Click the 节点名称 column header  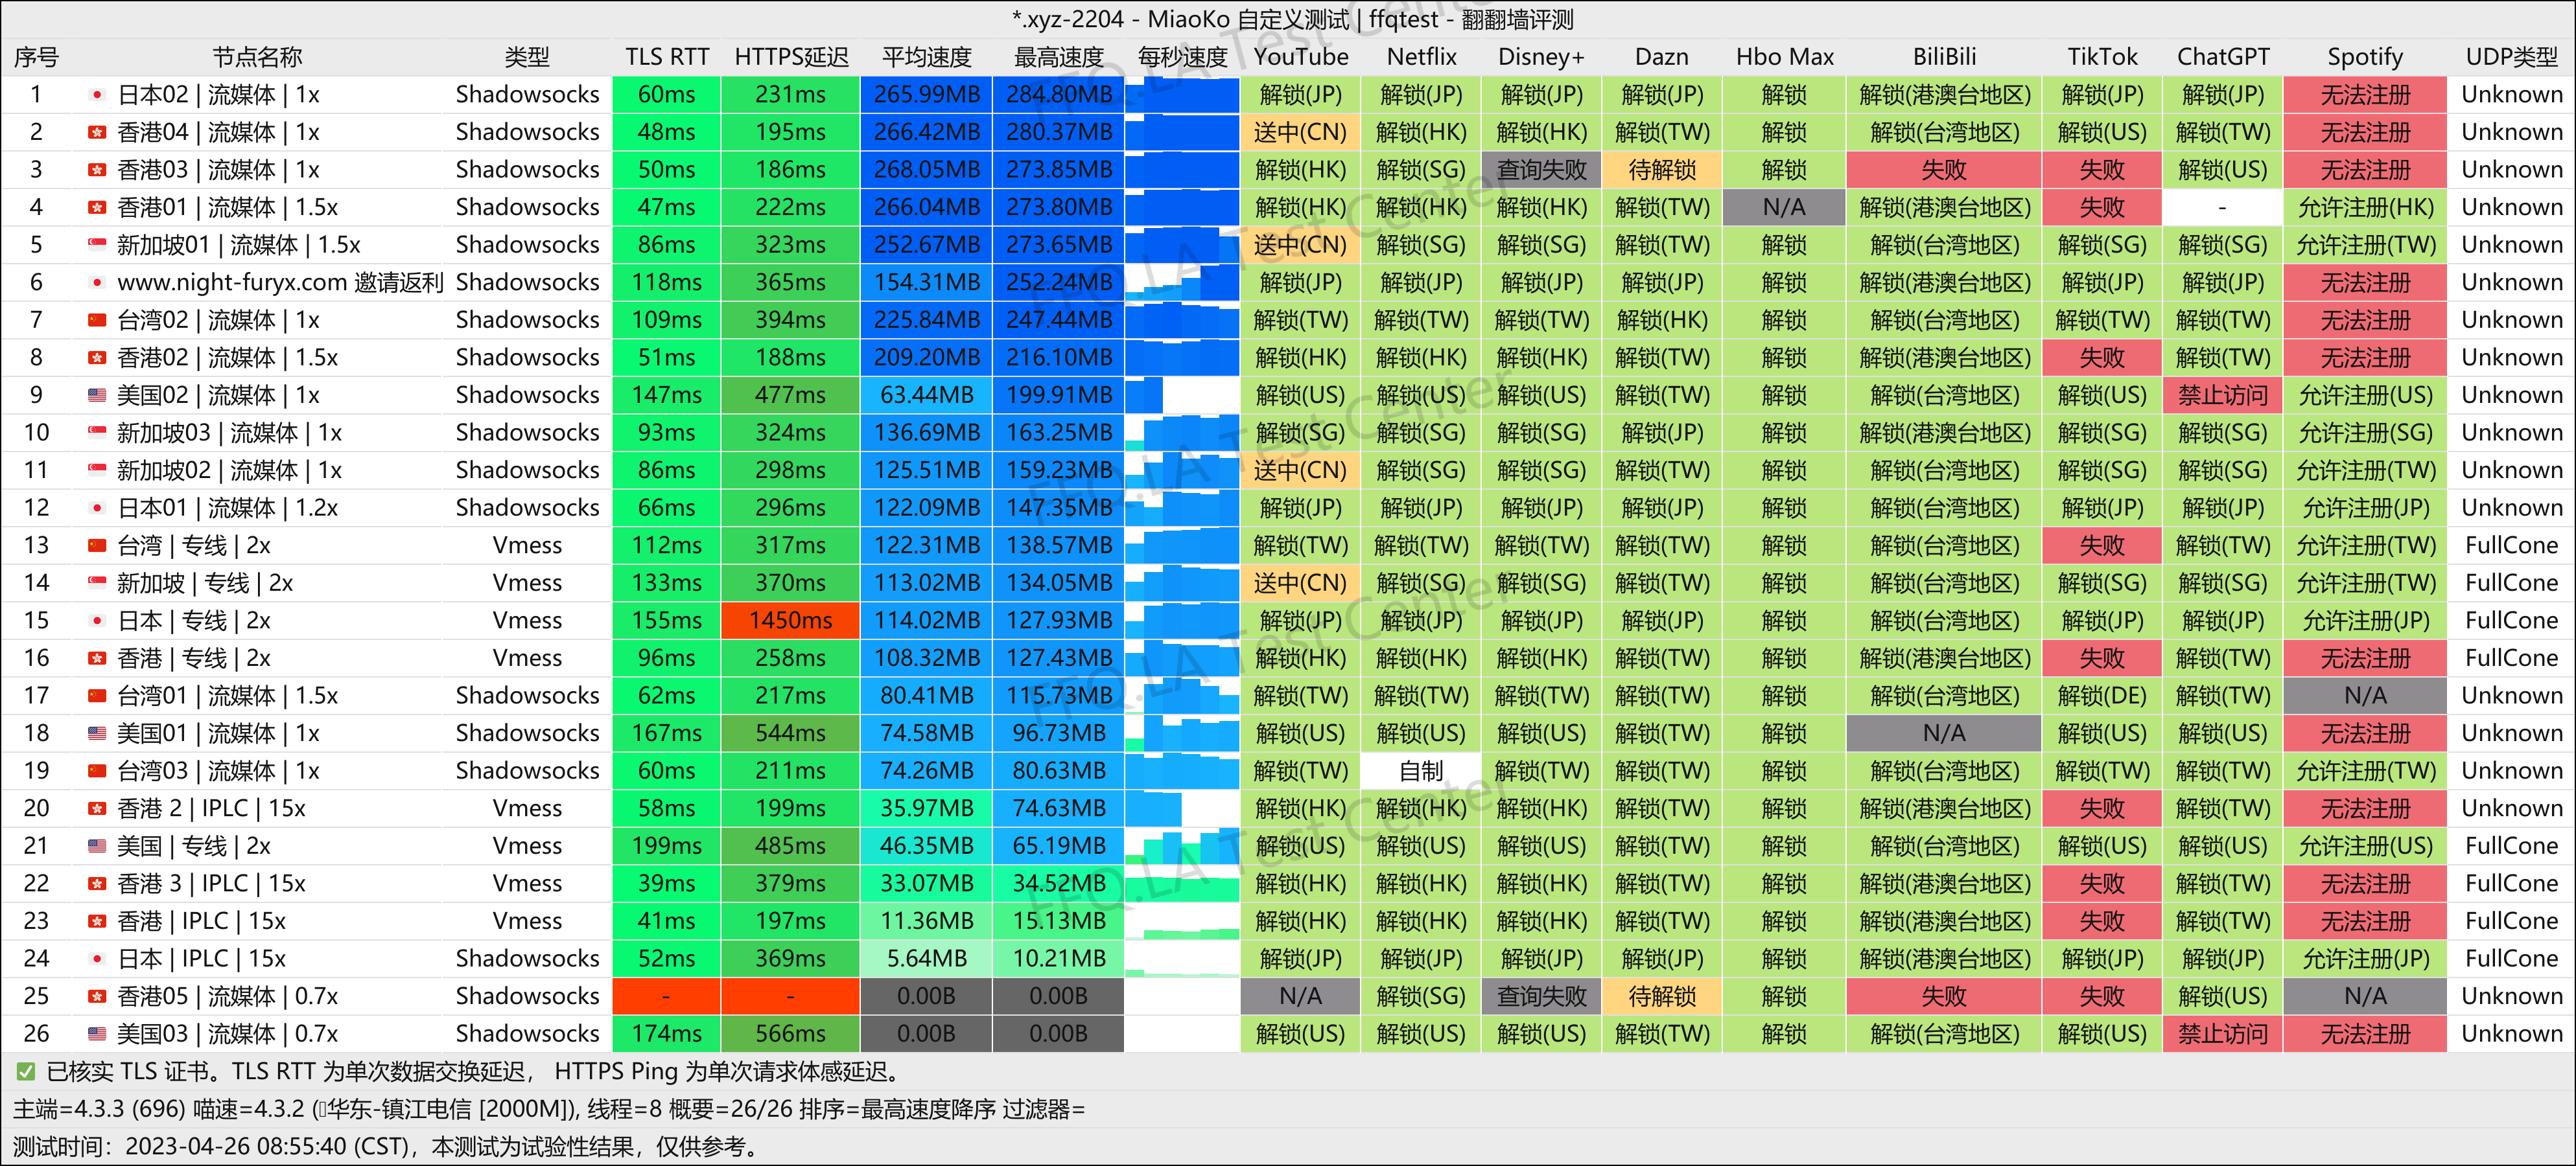click(x=257, y=57)
